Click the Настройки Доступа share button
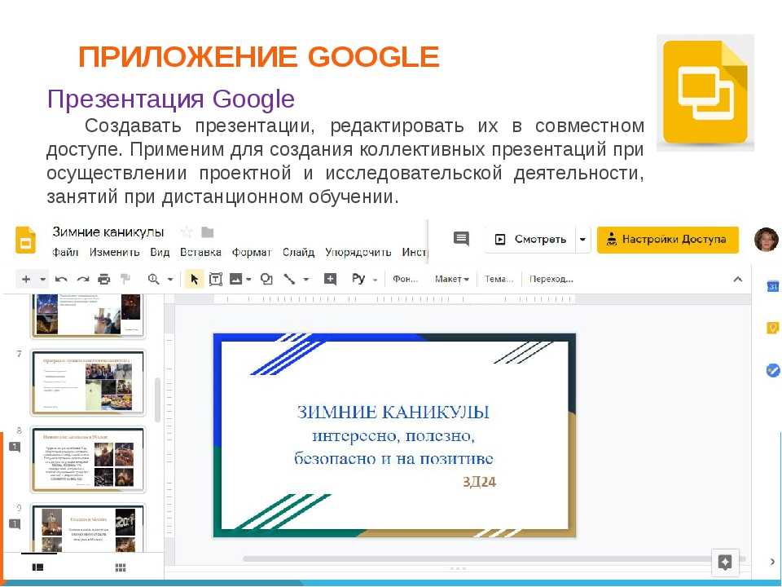782x587 pixels. [668, 240]
